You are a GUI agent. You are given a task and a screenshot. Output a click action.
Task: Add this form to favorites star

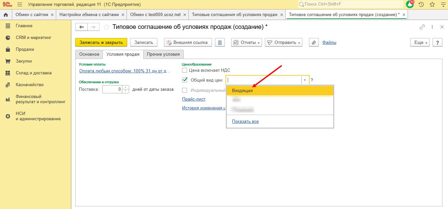(x=106, y=27)
